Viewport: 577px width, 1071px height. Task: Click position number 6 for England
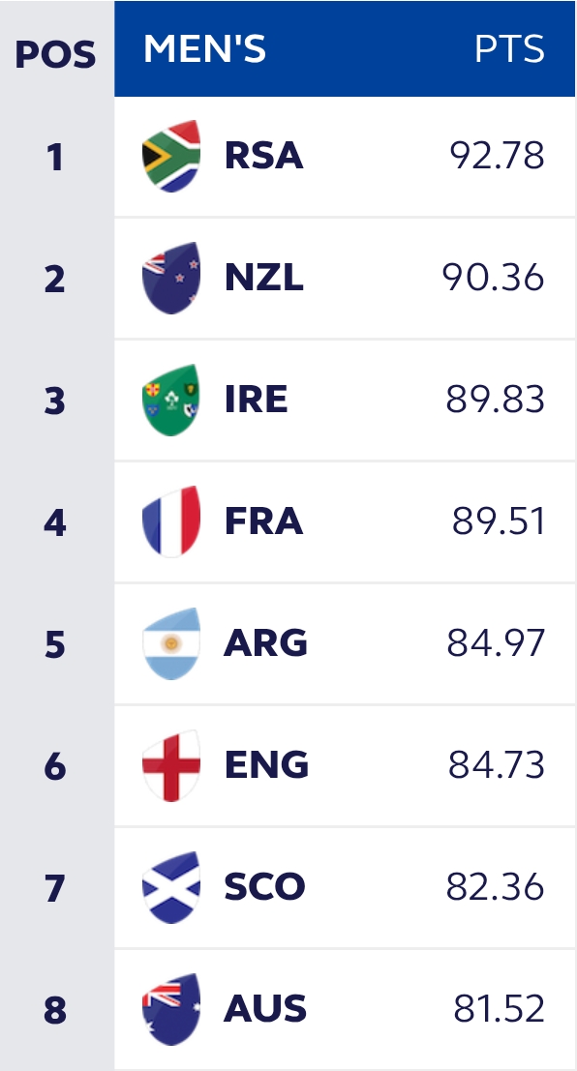pos(55,766)
